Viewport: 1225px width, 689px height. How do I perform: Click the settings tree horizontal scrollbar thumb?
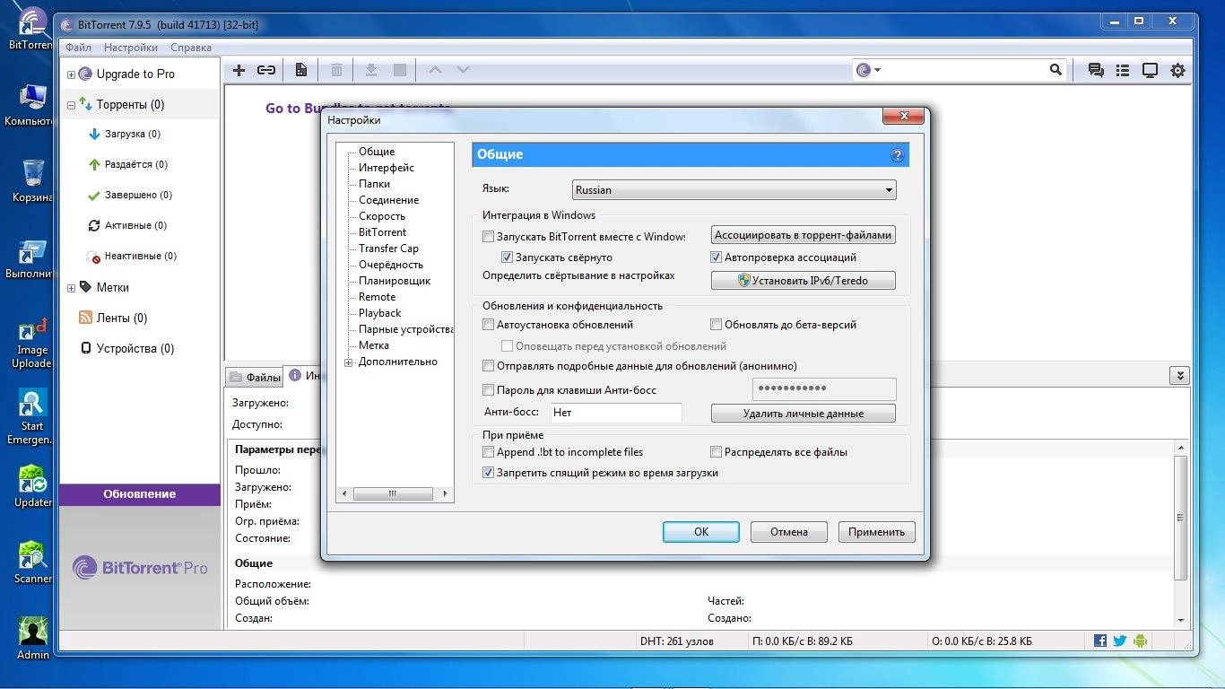click(x=392, y=493)
